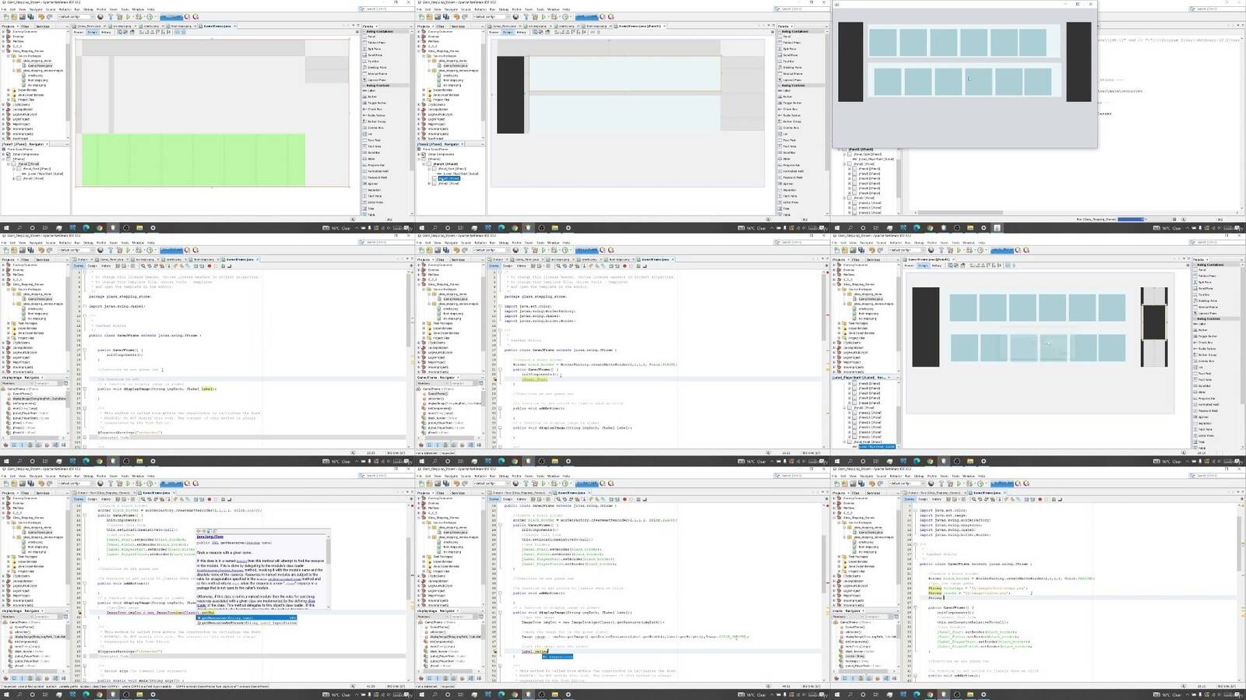
Task: Switch to History view in center frame editor
Action: point(521,266)
